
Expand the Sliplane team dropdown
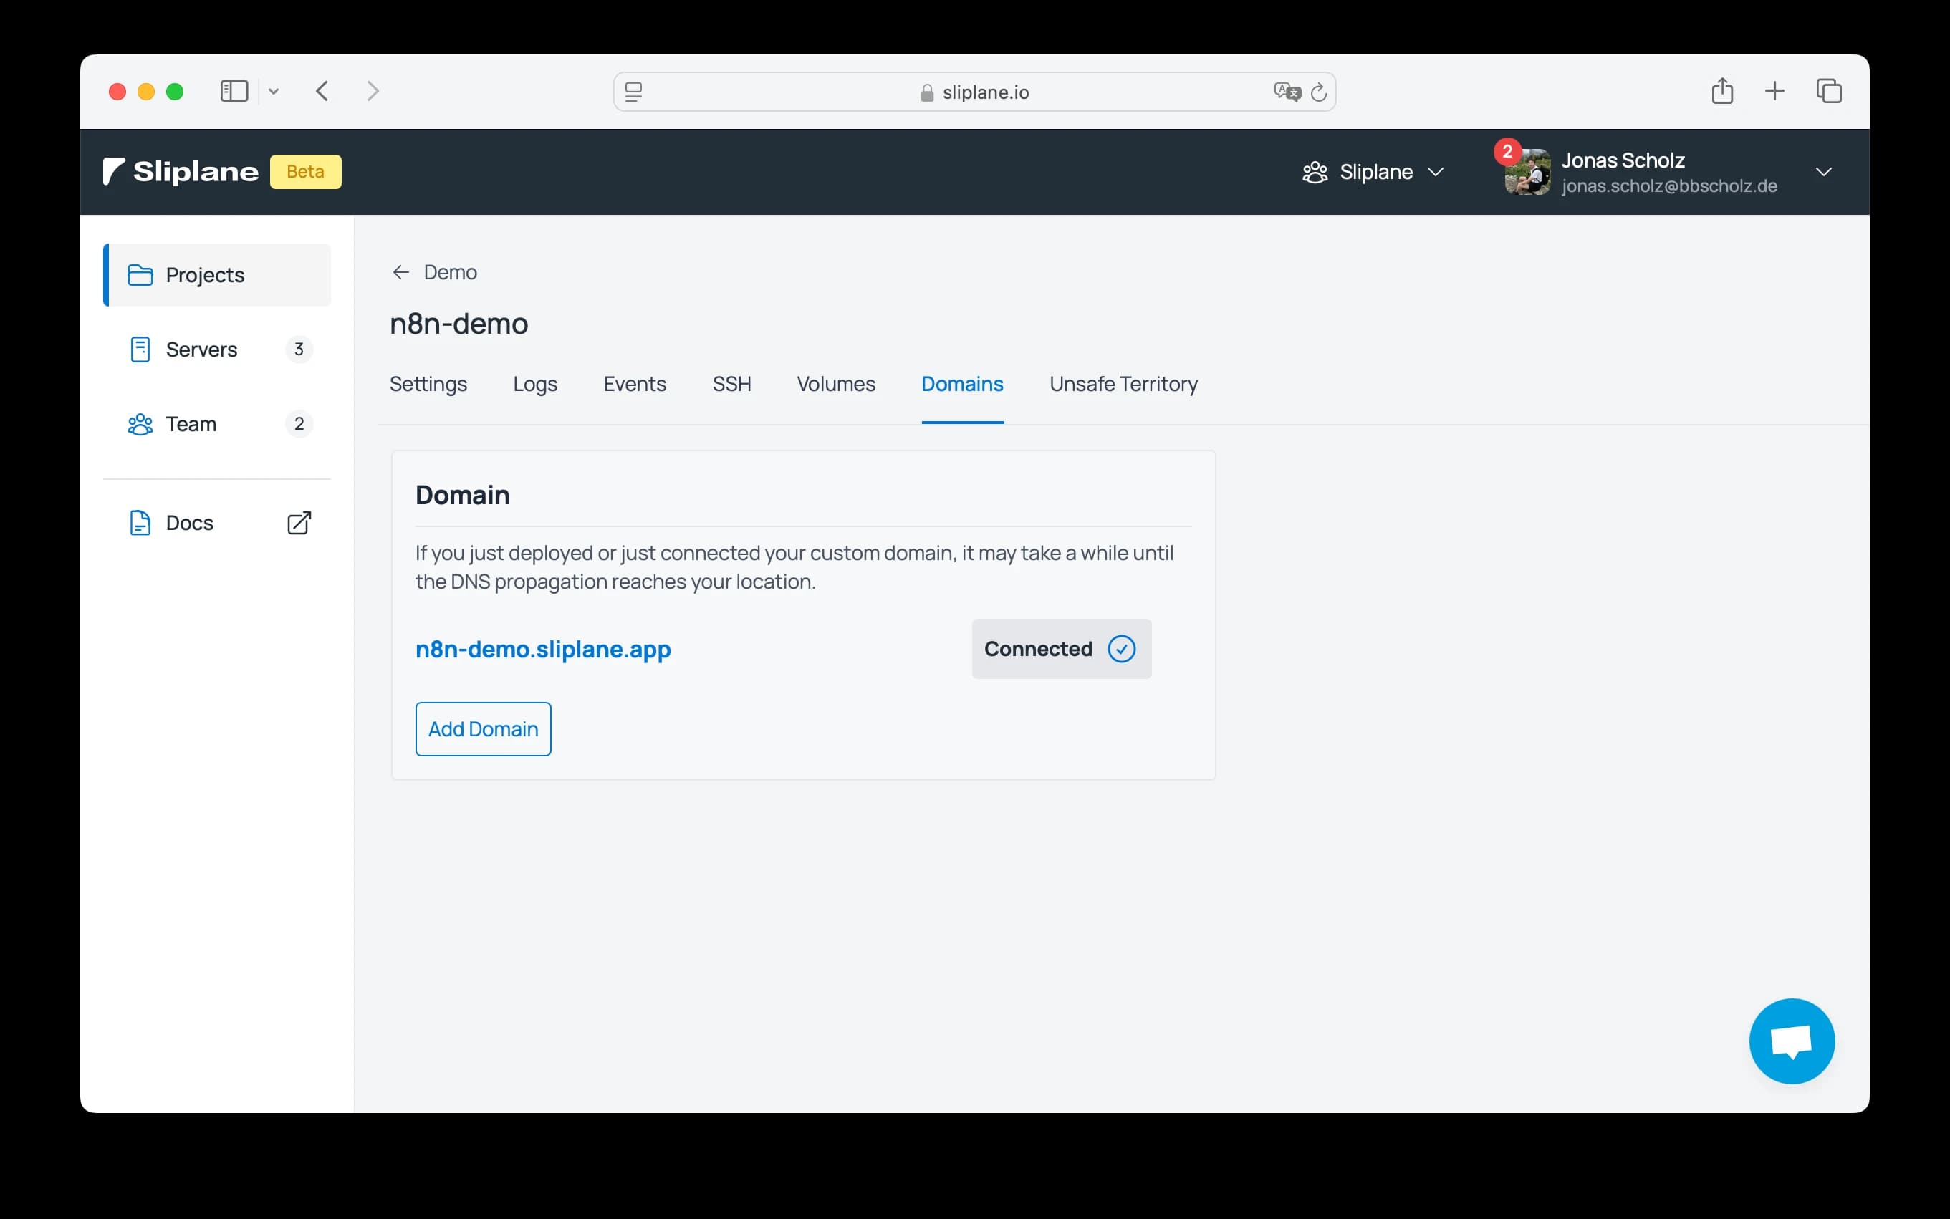pos(1373,173)
